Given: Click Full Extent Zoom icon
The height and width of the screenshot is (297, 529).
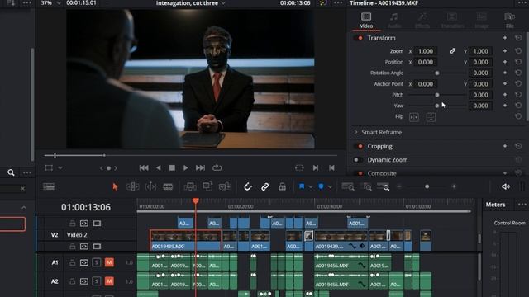Looking at the screenshot, I should [348, 186].
